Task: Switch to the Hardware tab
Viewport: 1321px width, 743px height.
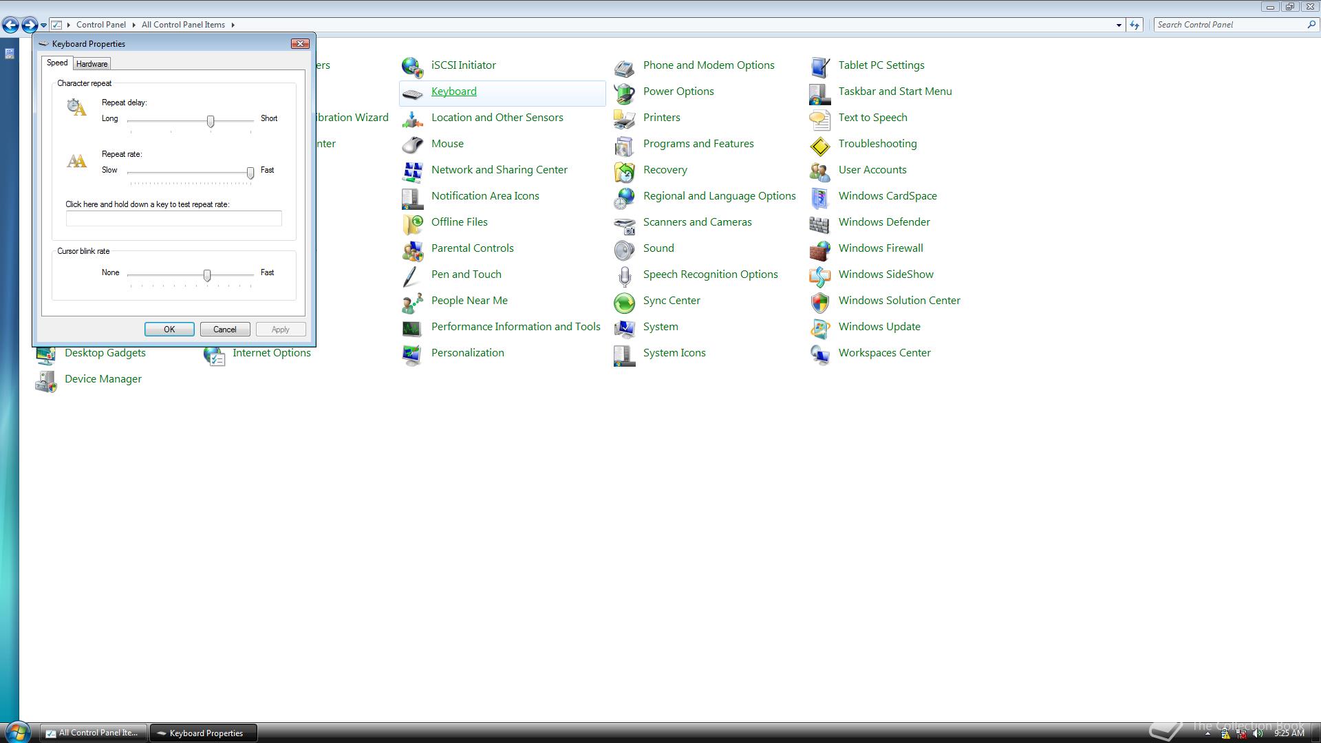Action: [92, 63]
